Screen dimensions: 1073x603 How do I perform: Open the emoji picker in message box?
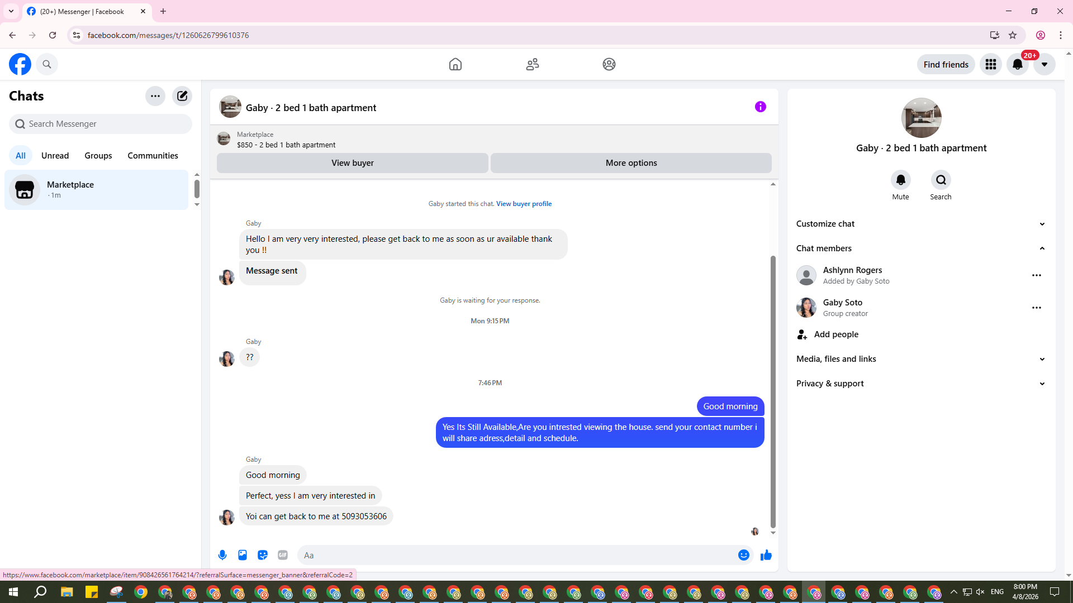click(743, 555)
